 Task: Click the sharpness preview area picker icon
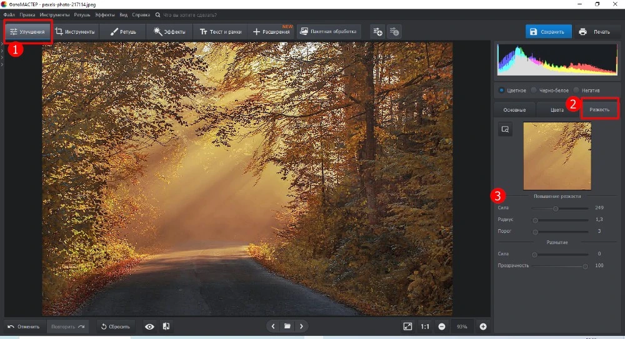[505, 129]
